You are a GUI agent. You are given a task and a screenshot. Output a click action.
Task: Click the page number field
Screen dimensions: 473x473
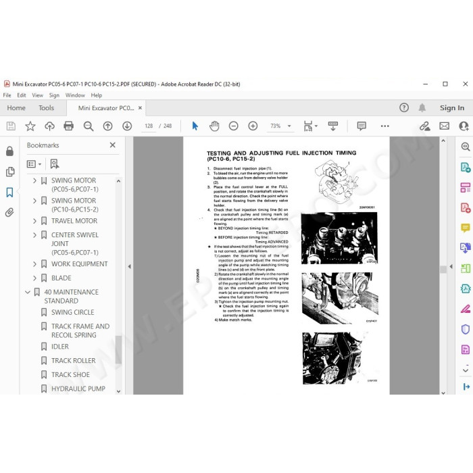click(149, 126)
